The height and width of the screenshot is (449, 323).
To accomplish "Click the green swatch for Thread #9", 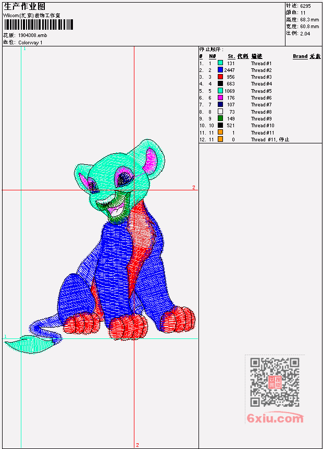I will (220, 118).
